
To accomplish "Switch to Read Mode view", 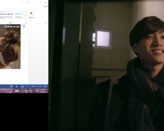I will tap(11, 86).
